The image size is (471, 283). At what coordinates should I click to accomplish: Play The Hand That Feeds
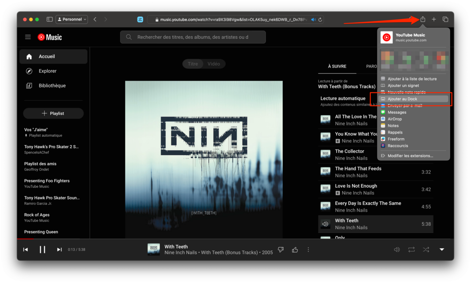coord(376,172)
